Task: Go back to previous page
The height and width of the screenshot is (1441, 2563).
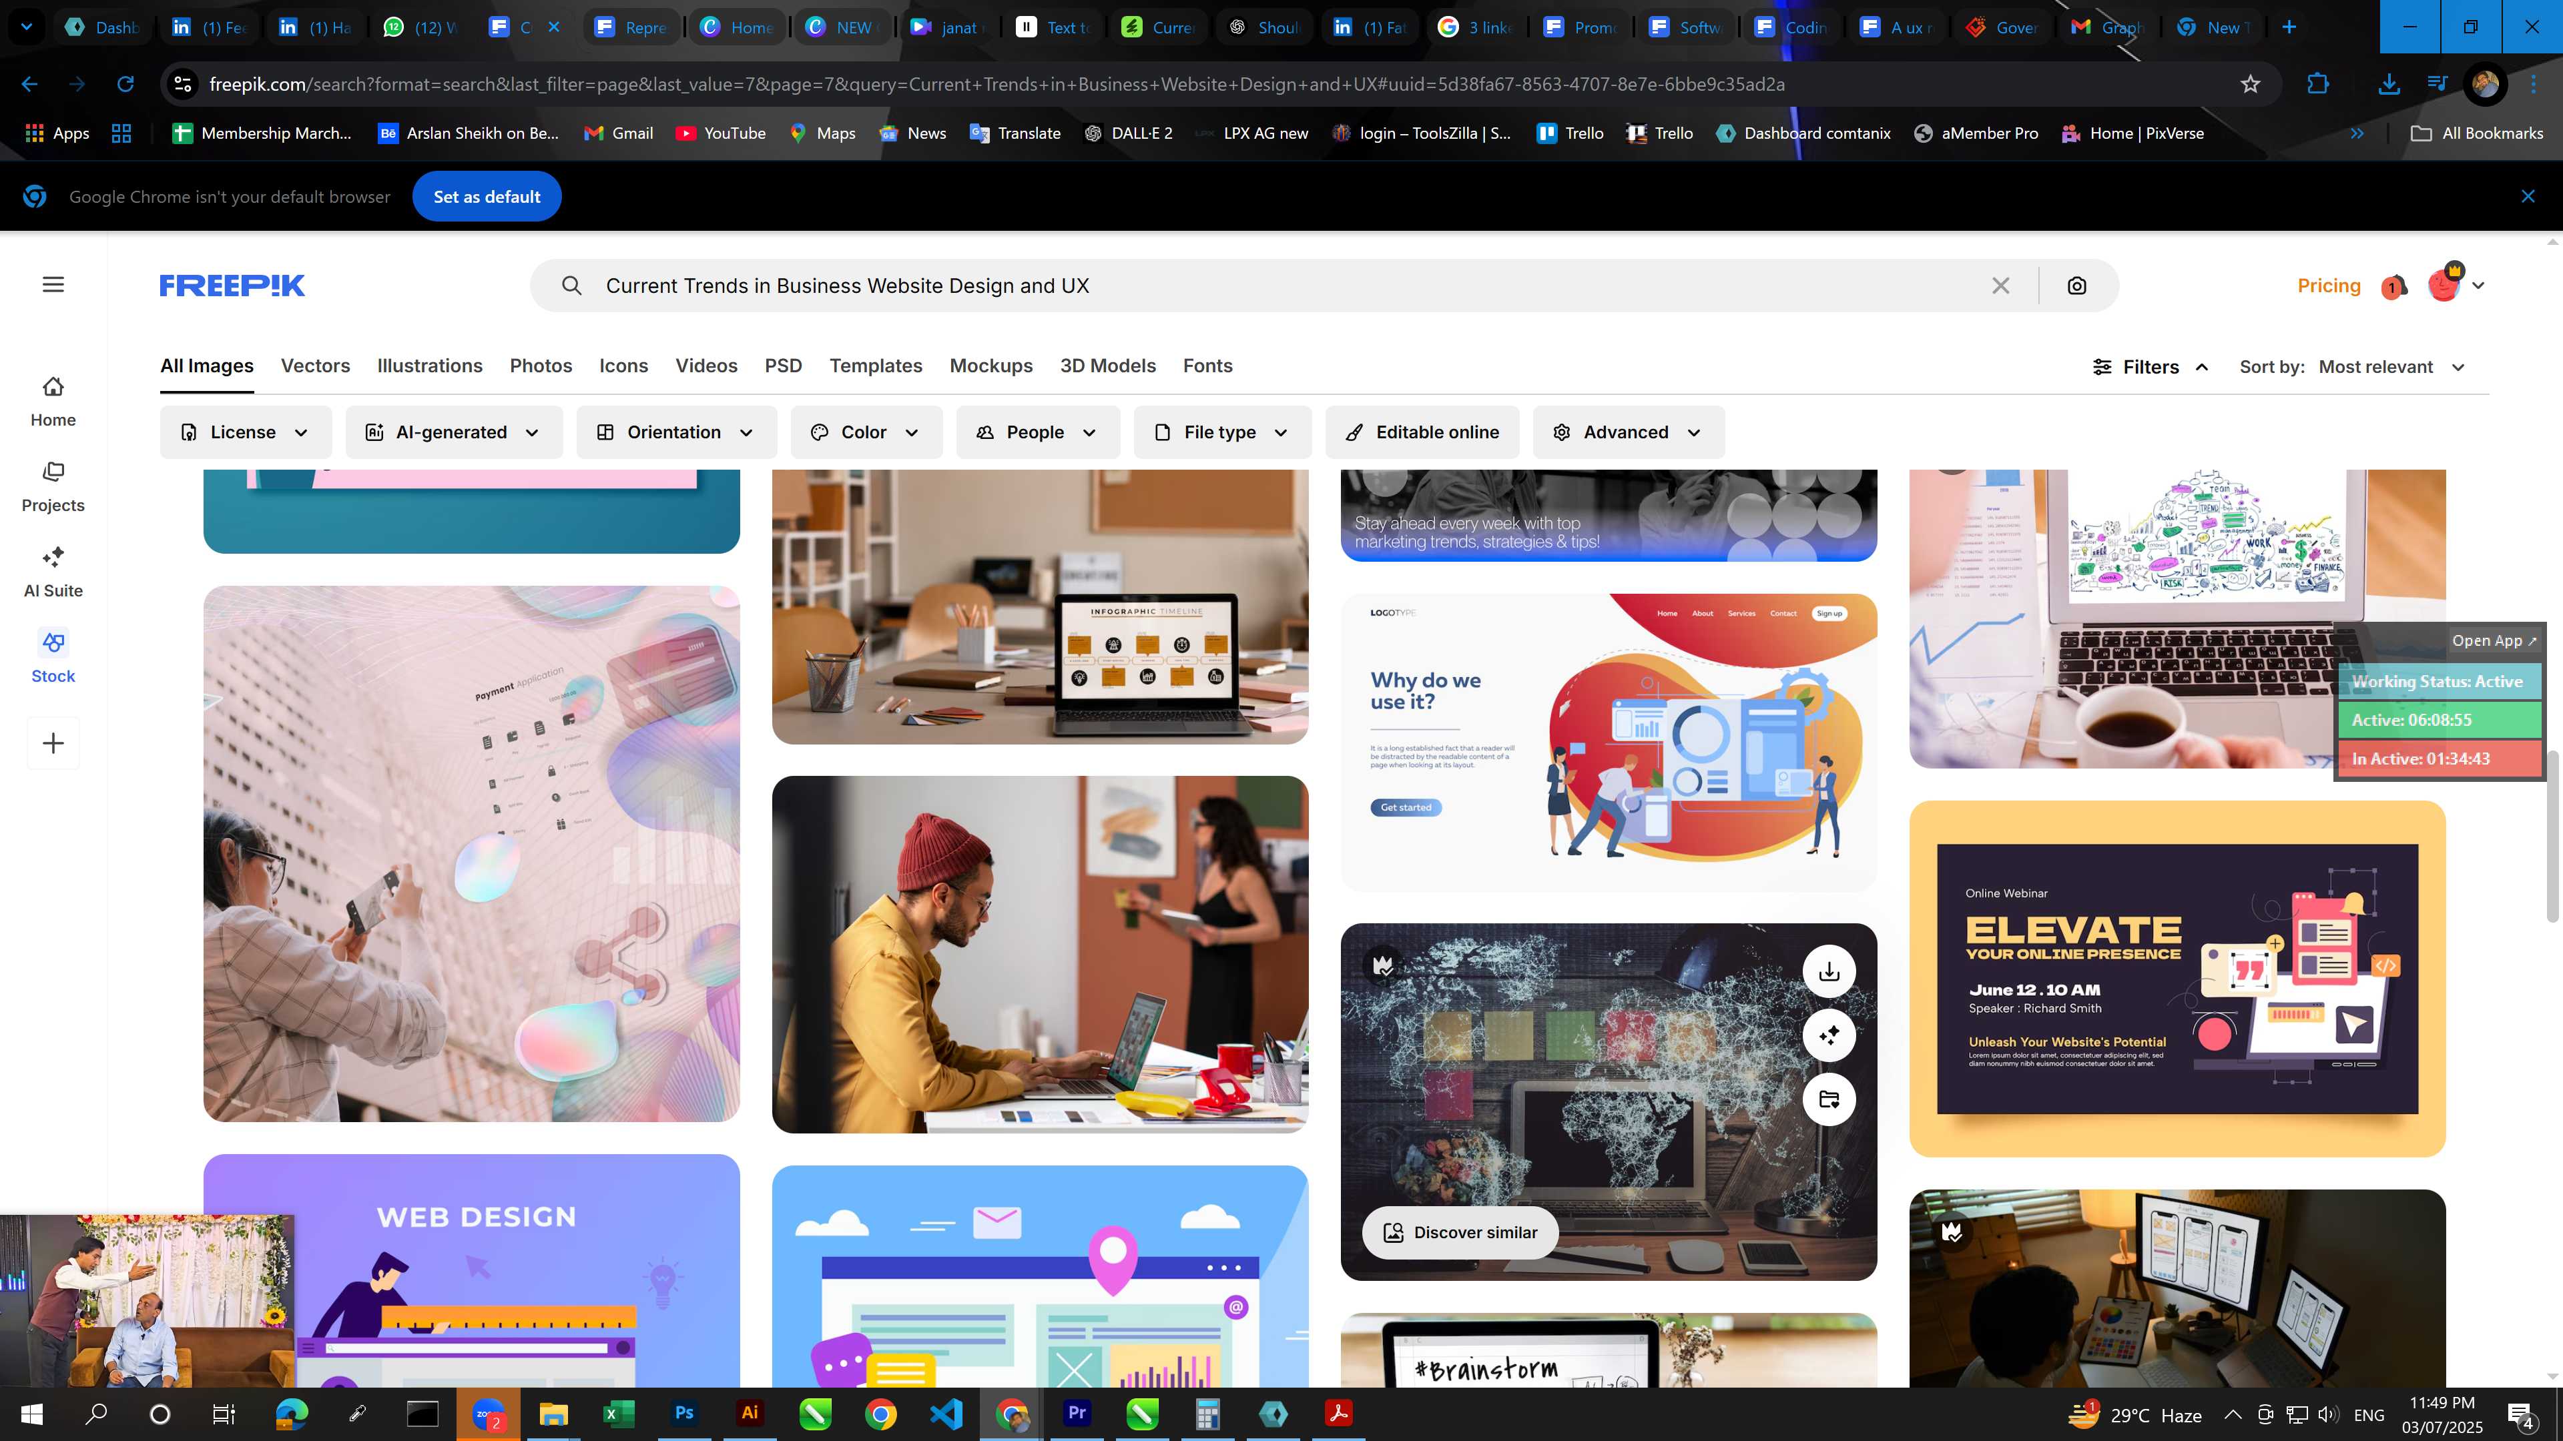Action: 30,85
